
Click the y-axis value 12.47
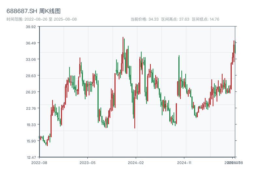pyautogui.click(x=31, y=157)
